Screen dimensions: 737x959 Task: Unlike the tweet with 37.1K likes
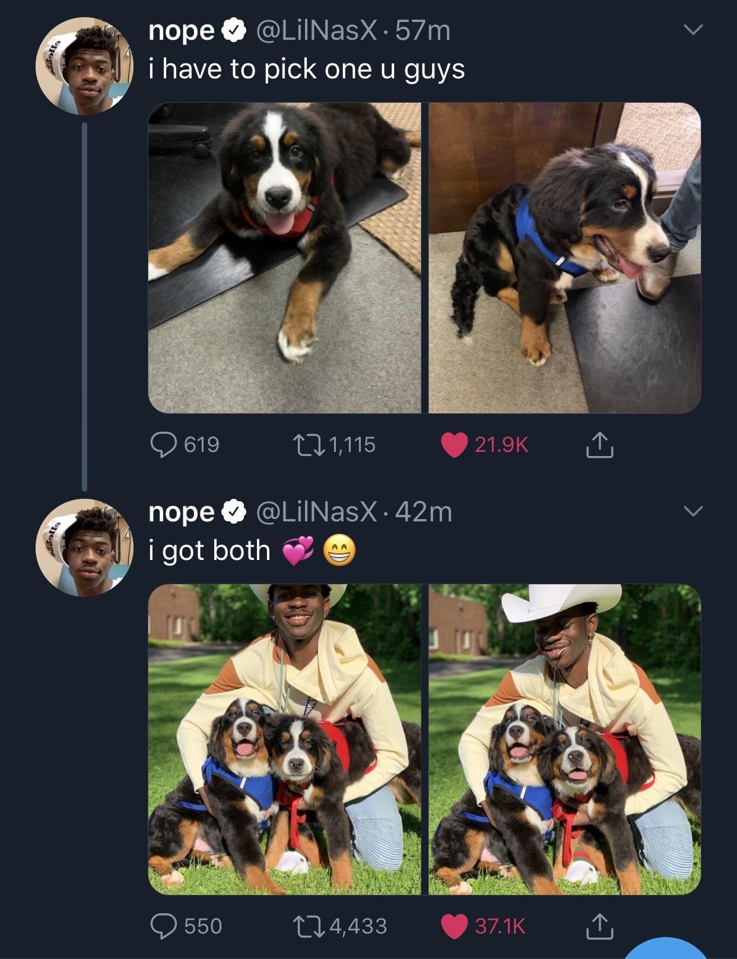click(x=455, y=926)
